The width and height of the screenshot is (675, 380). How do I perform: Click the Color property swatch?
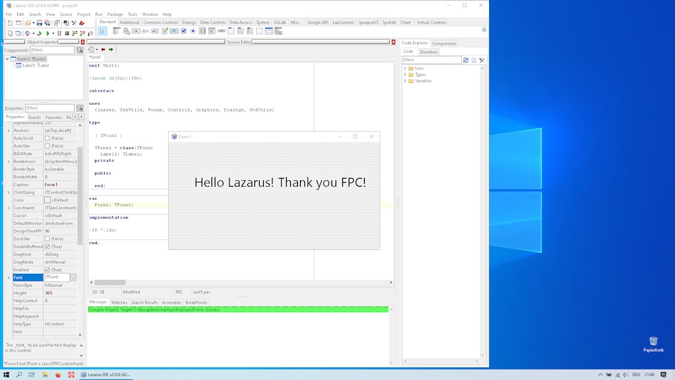[x=47, y=200]
